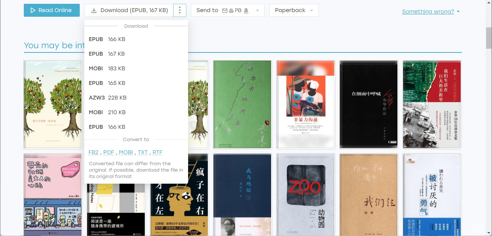The image size is (492, 236).
Task: Open the pink 带壳的牡蛎 book cover
Action: (x=53, y=195)
